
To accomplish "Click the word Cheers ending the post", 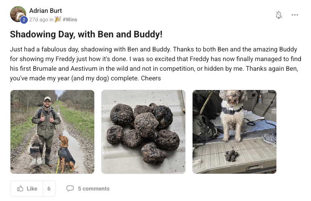I will [151, 78].
